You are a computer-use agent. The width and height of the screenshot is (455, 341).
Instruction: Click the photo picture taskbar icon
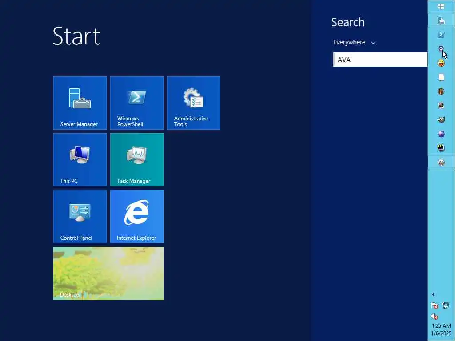tap(441, 106)
